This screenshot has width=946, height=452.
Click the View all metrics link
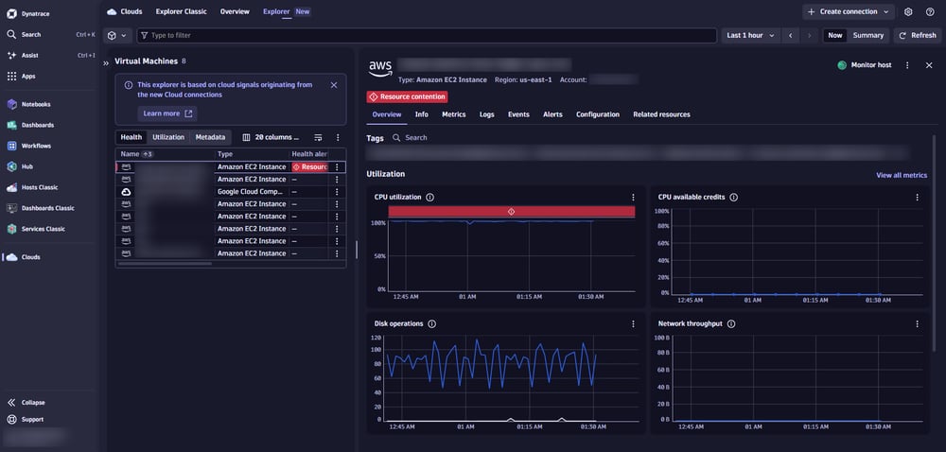[x=902, y=175]
